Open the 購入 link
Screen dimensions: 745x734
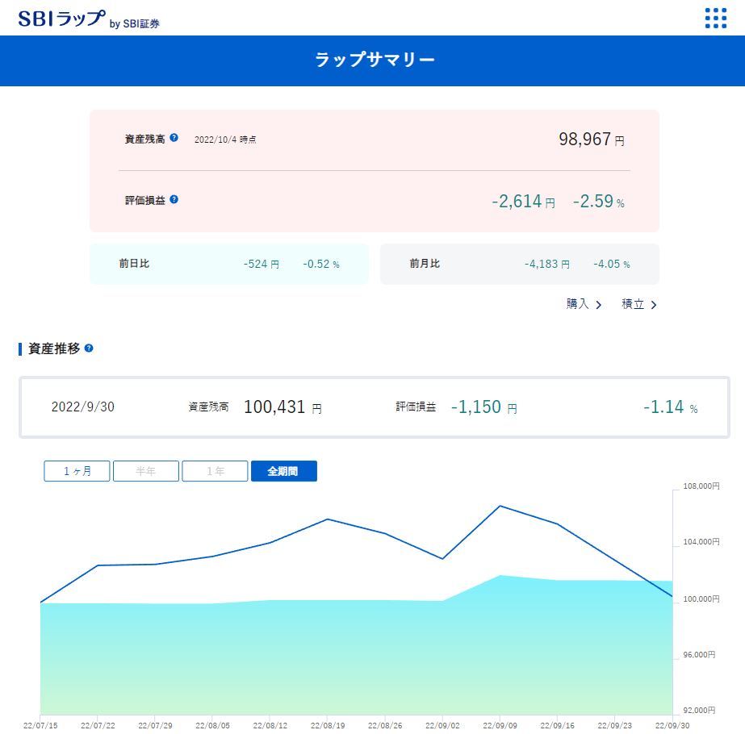[578, 304]
